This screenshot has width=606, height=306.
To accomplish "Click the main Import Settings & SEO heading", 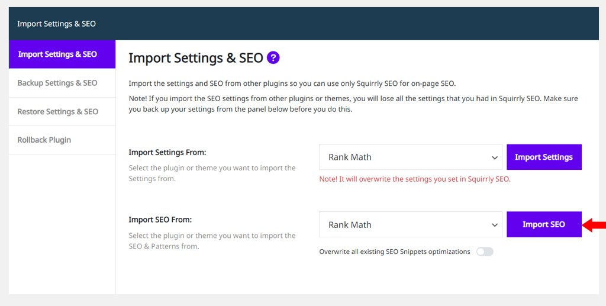I will (196, 58).
